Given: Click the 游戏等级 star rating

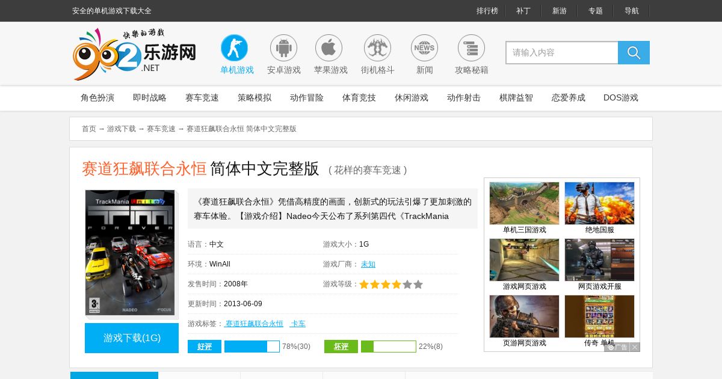Looking at the screenshot, I should tap(391, 285).
